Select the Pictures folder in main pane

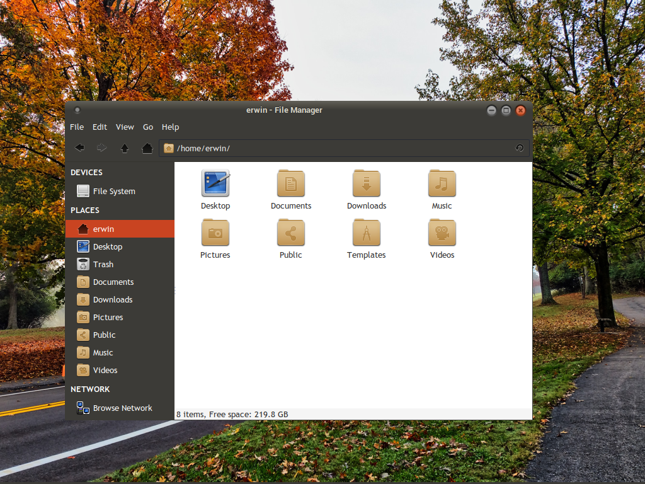tap(215, 239)
